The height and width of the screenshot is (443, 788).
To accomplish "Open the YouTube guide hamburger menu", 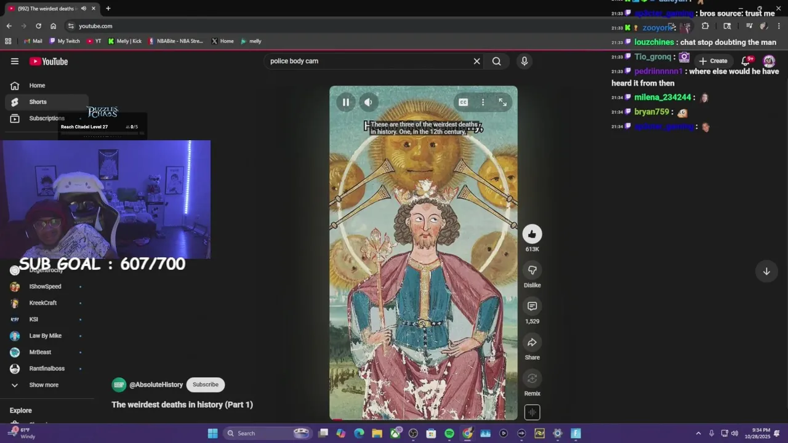I will (x=15, y=61).
